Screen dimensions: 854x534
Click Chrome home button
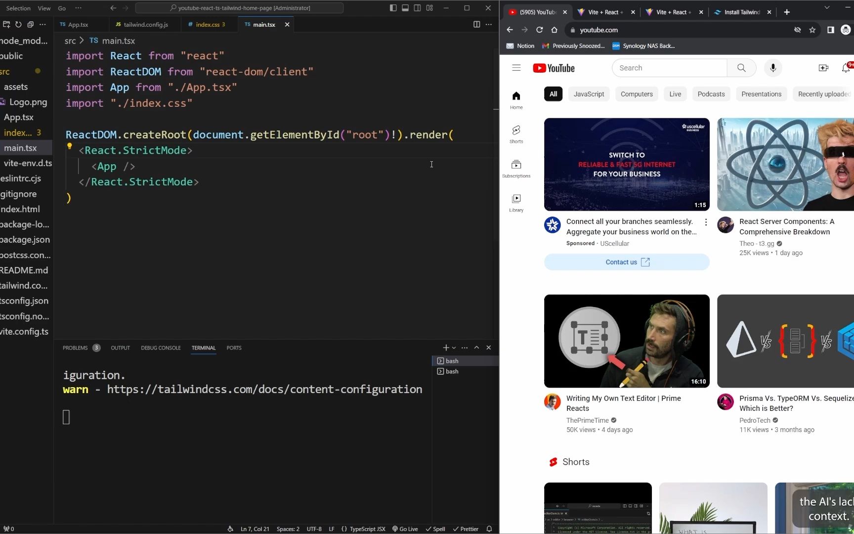click(x=555, y=30)
